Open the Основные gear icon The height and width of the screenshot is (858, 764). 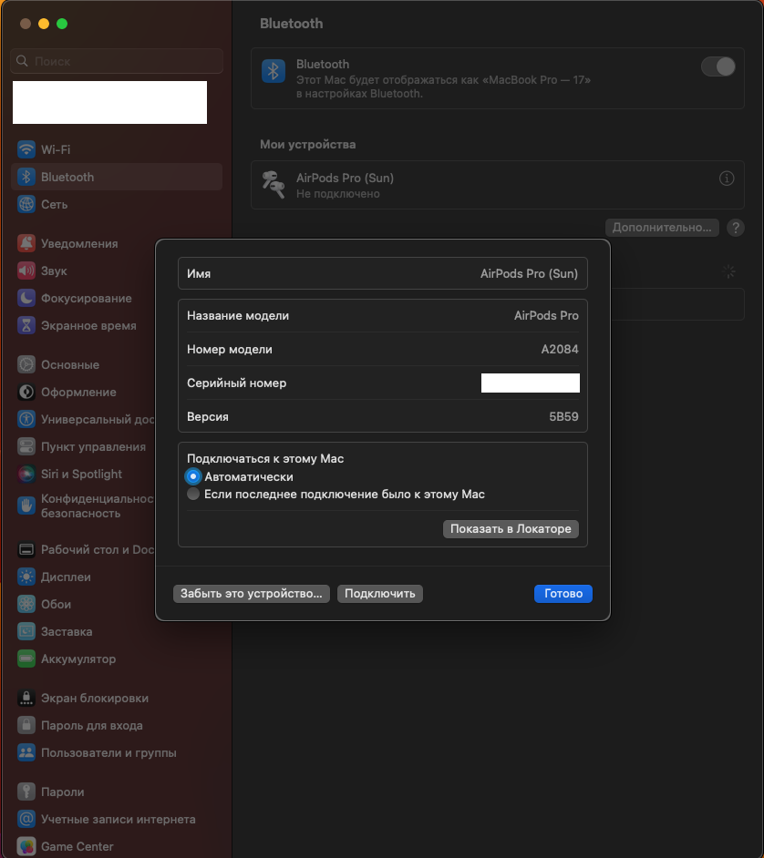26,364
